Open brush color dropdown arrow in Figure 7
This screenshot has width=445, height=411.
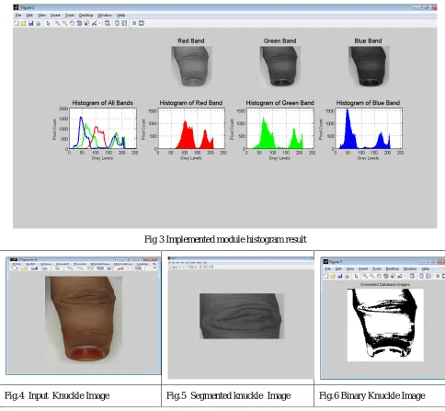pos(405,276)
